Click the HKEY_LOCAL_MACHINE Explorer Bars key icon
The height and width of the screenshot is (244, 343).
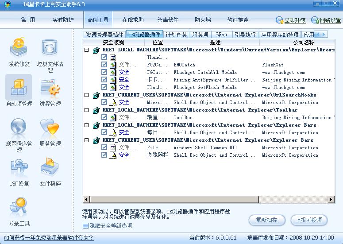(x=96, y=125)
